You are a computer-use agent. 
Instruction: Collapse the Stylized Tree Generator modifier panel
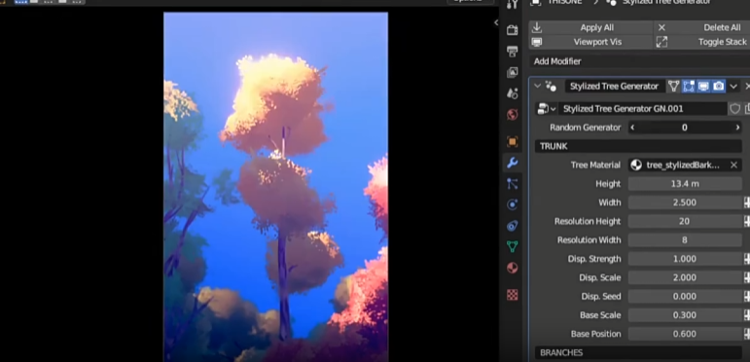[x=537, y=86]
